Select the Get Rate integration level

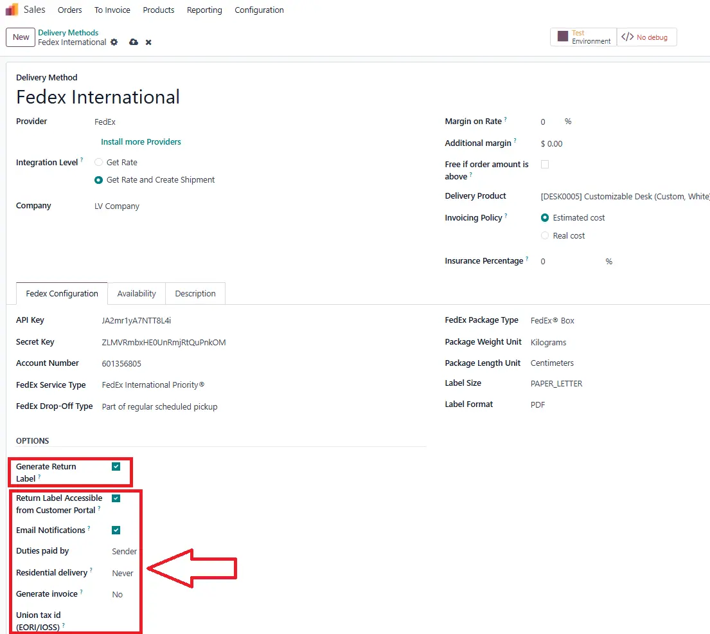(x=98, y=162)
